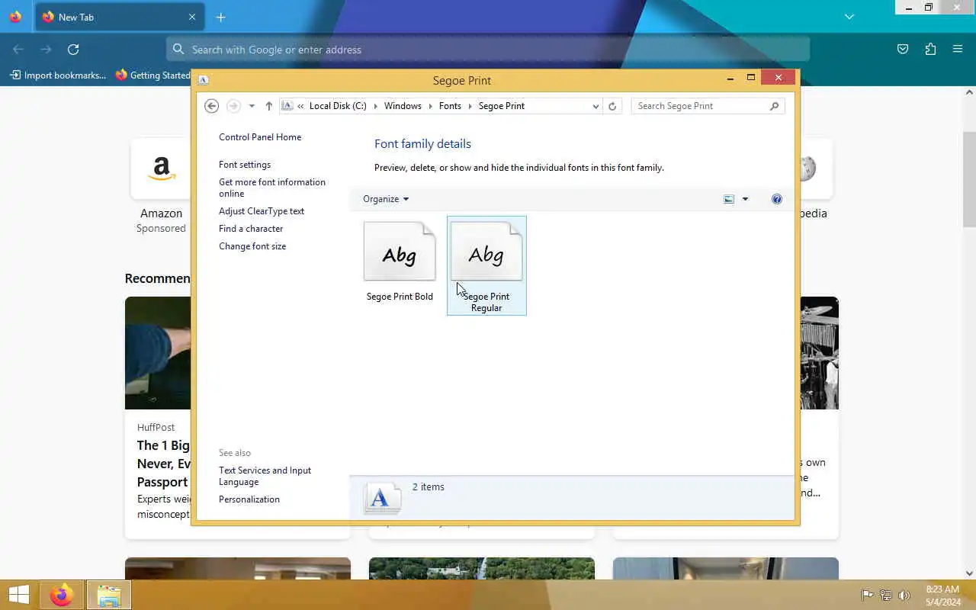
Task: Click the Firefox address bar
Action: (488, 50)
